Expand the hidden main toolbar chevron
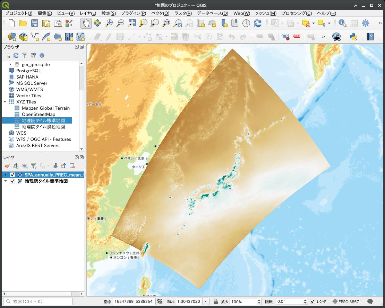This screenshot has height=308, width=385. coord(380,23)
